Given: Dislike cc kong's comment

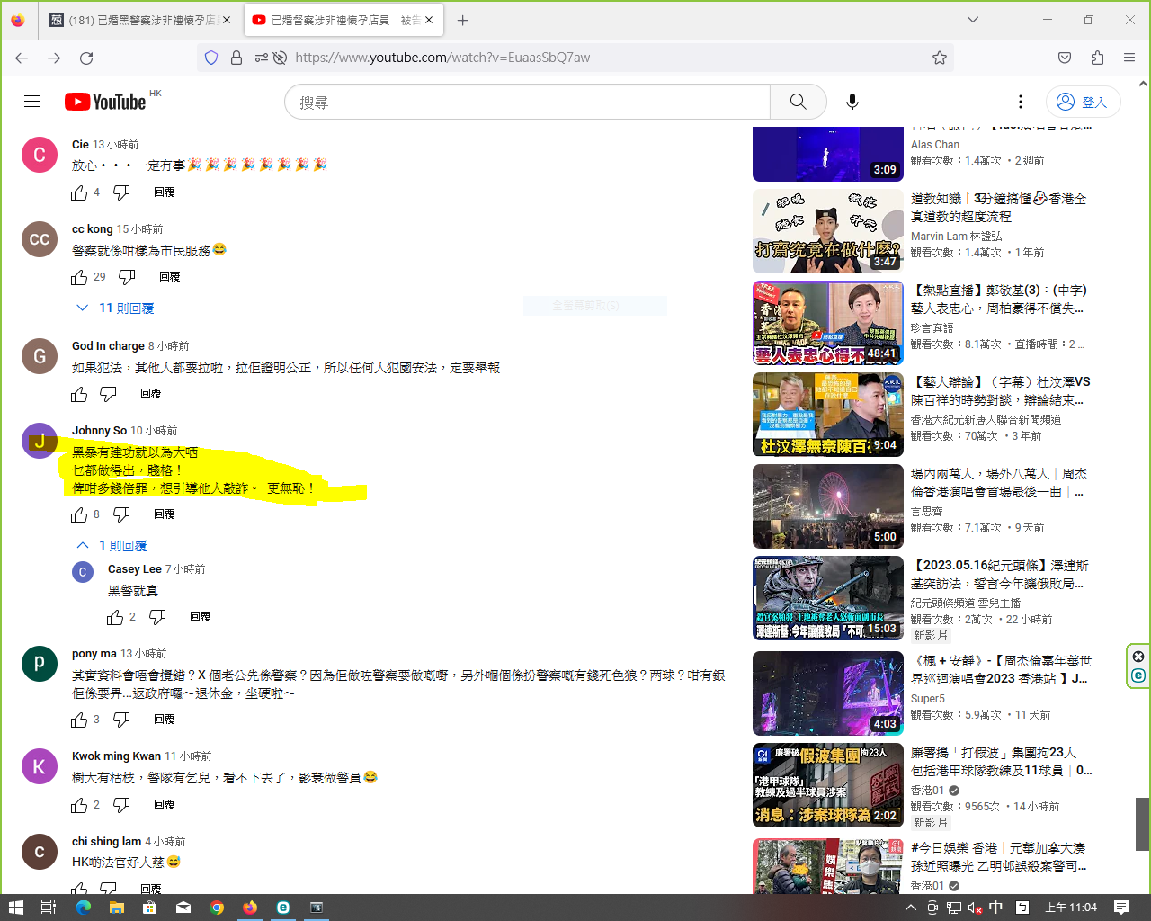Looking at the screenshot, I should click(127, 277).
